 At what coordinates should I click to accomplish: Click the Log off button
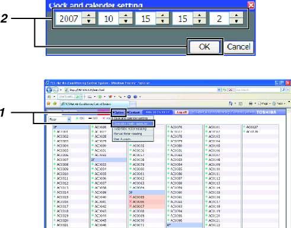point(182,112)
